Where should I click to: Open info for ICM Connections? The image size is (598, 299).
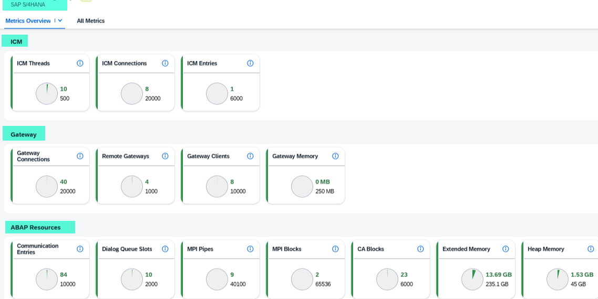click(x=165, y=63)
